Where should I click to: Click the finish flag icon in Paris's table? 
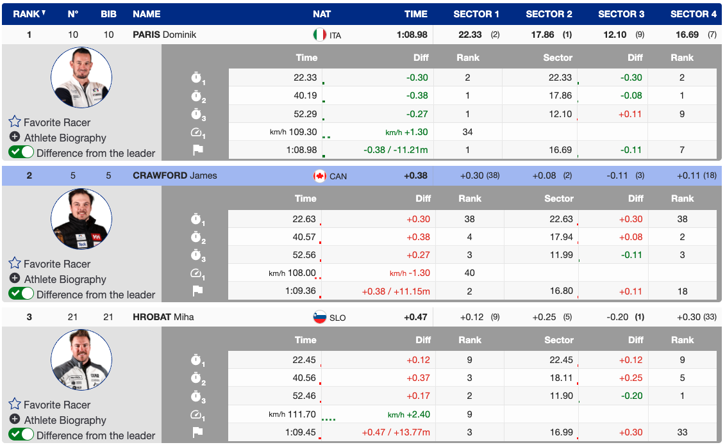coord(197,150)
